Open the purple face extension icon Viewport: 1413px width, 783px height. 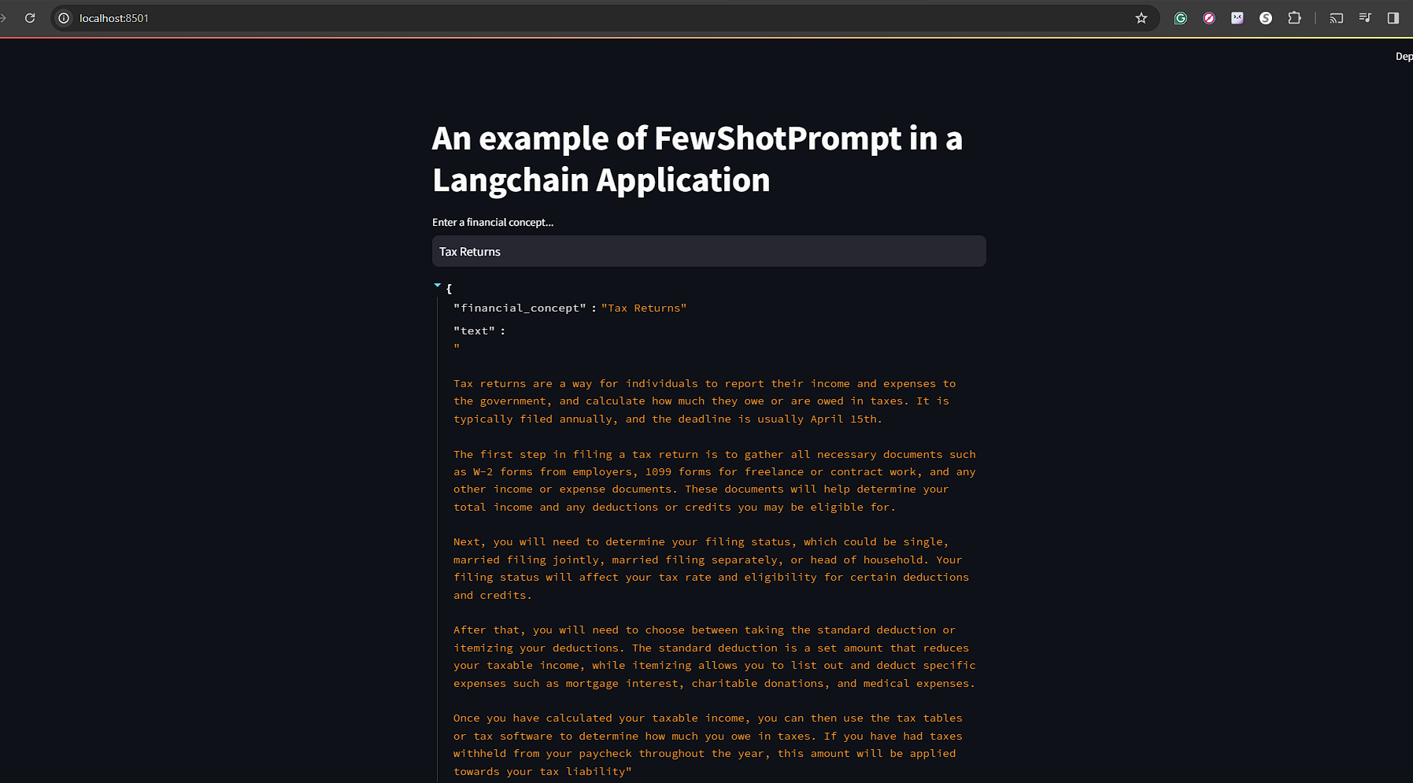[1237, 18]
